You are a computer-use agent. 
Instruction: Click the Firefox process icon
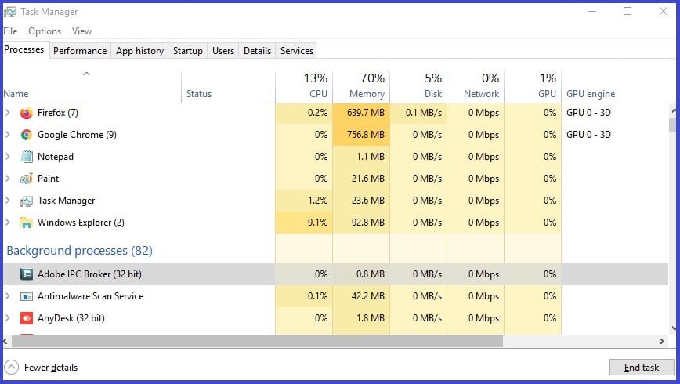coord(27,113)
